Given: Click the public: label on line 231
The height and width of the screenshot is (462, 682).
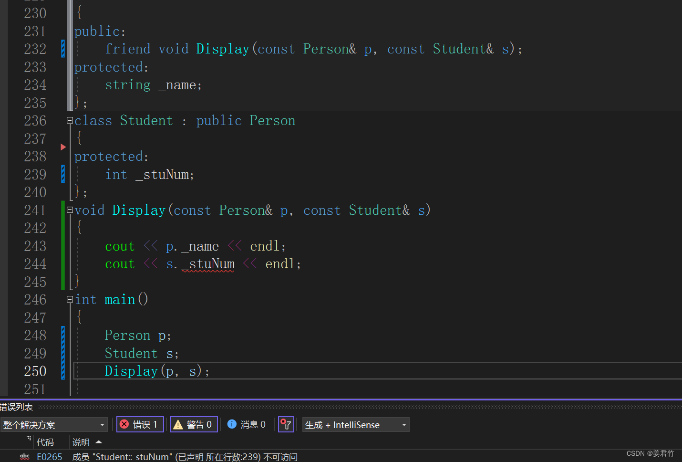Looking at the screenshot, I should click(100, 31).
